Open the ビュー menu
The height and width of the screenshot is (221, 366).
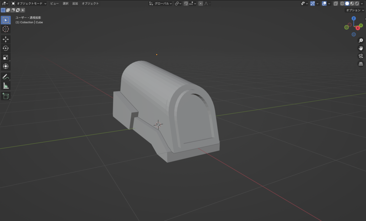click(54, 4)
